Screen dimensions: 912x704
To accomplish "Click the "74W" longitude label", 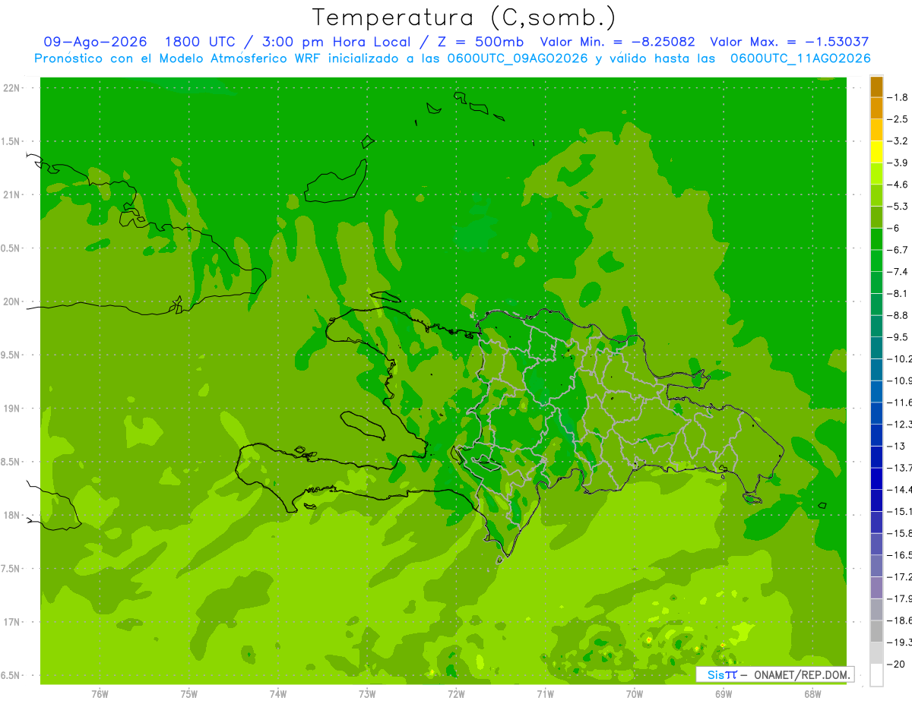I will (278, 693).
